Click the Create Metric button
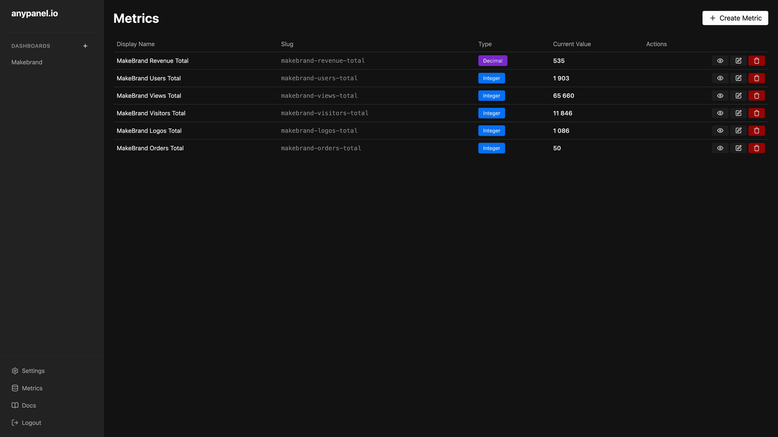778x437 pixels. [x=735, y=18]
